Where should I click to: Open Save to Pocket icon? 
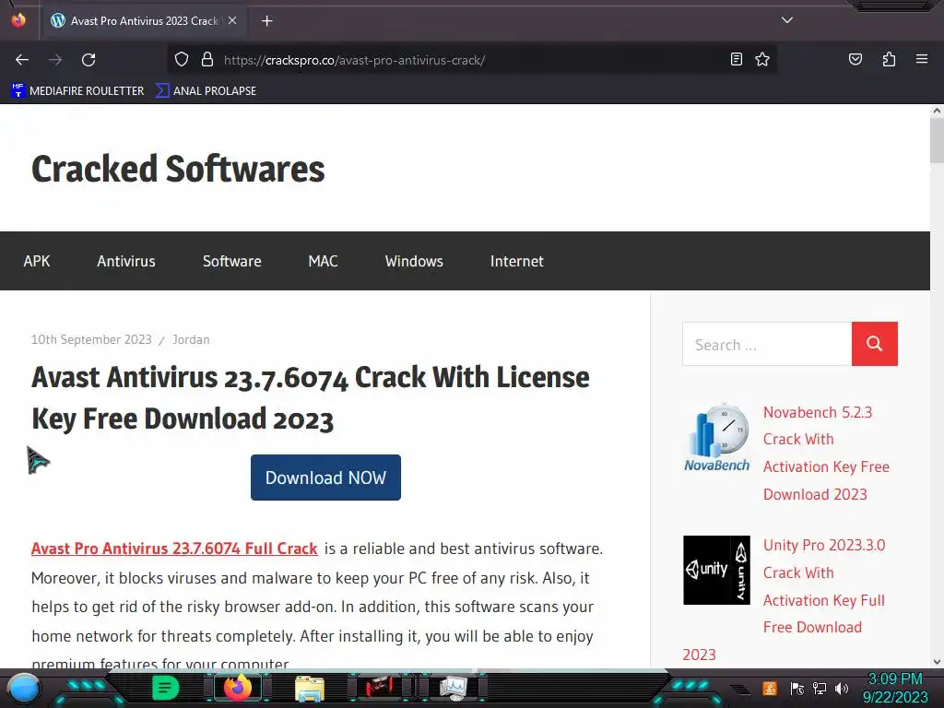[x=855, y=59]
